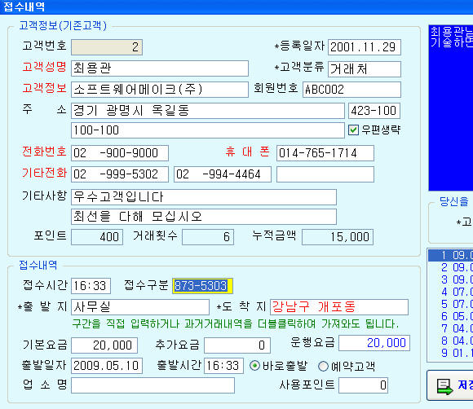The height and width of the screenshot is (409, 473).
Task: Click the 기본요금 field showing 20,000
Action: point(104,345)
